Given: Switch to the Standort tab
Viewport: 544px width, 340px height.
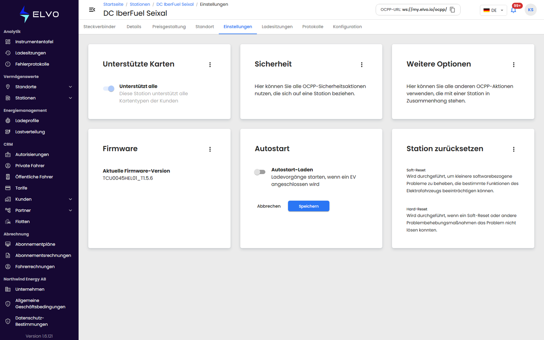Looking at the screenshot, I should 205,27.
